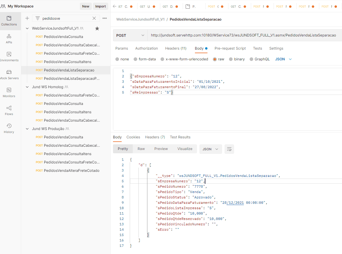Viewport: 342px width, 254px height.
Task: Switch to the Headers (11) tab
Action: click(175, 48)
